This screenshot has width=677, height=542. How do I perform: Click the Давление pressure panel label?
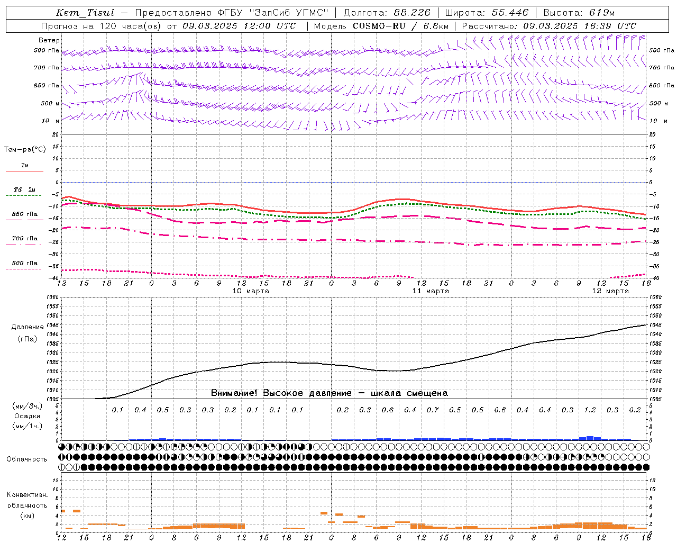[28, 327]
